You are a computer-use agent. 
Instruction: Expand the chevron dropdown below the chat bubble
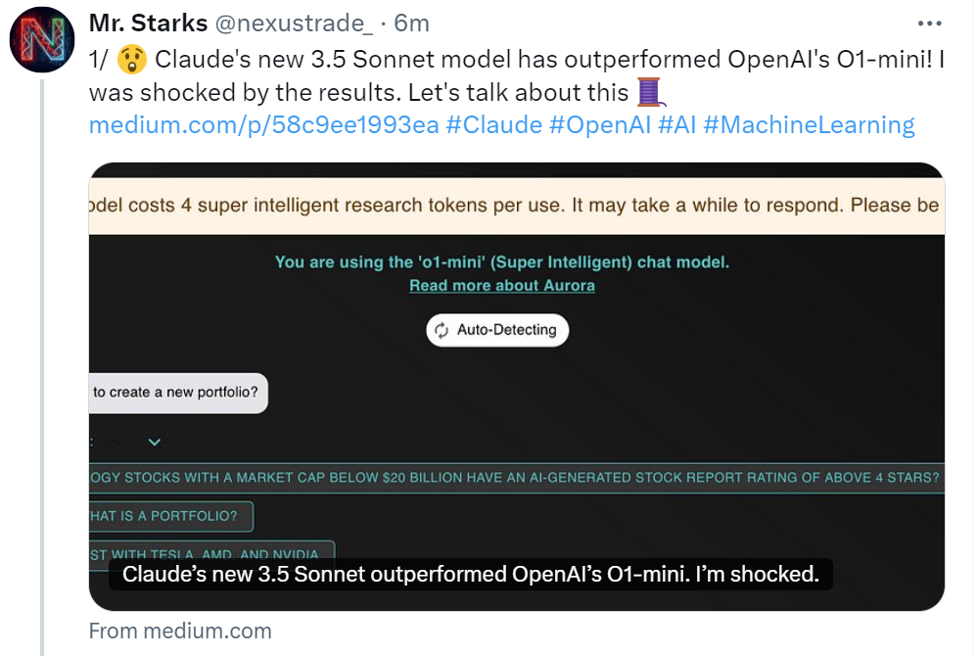click(154, 443)
